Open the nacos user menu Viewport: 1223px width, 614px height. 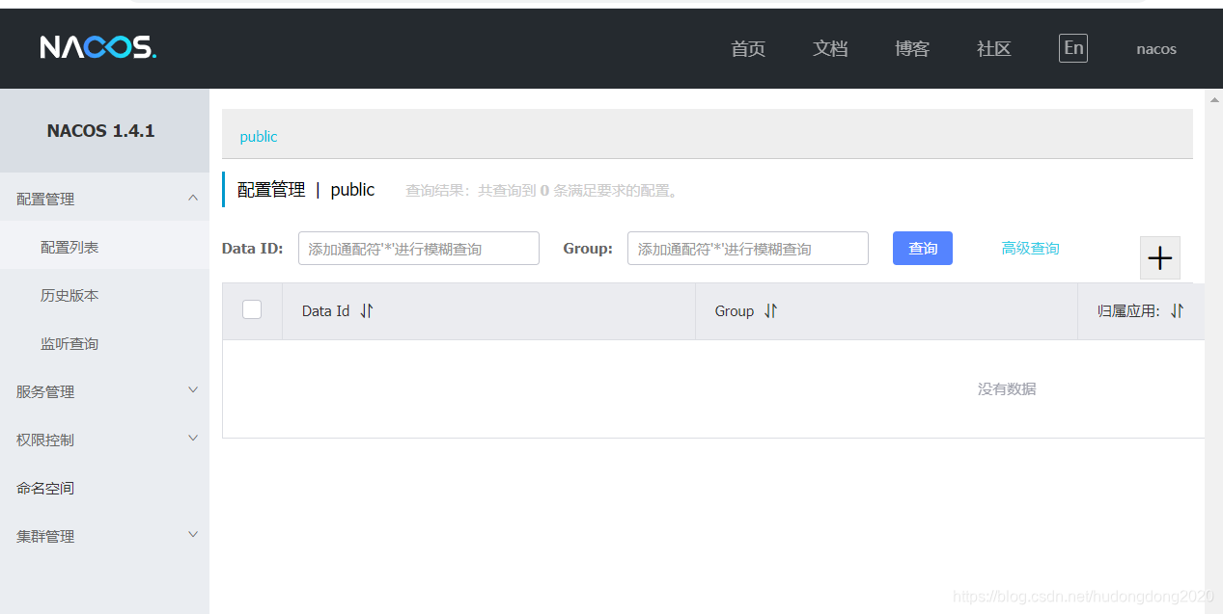coord(1156,49)
